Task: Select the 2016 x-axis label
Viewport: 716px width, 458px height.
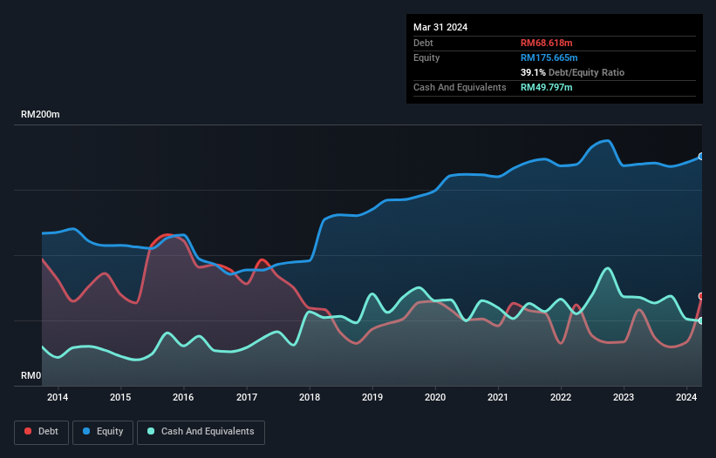Action: pyautogui.click(x=183, y=397)
